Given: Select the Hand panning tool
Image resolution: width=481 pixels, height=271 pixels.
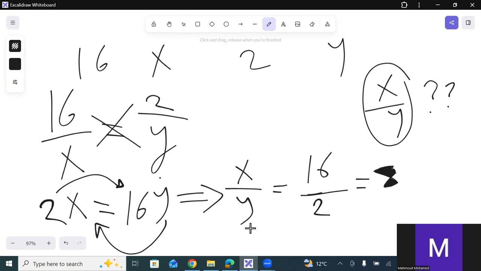Looking at the screenshot, I should pyautogui.click(x=169, y=24).
